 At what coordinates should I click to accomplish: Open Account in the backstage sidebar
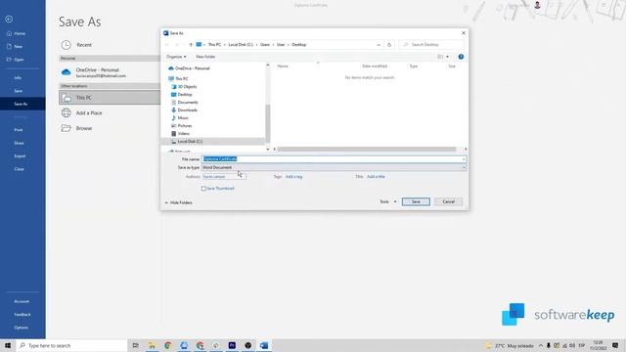[x=22, y=301]
